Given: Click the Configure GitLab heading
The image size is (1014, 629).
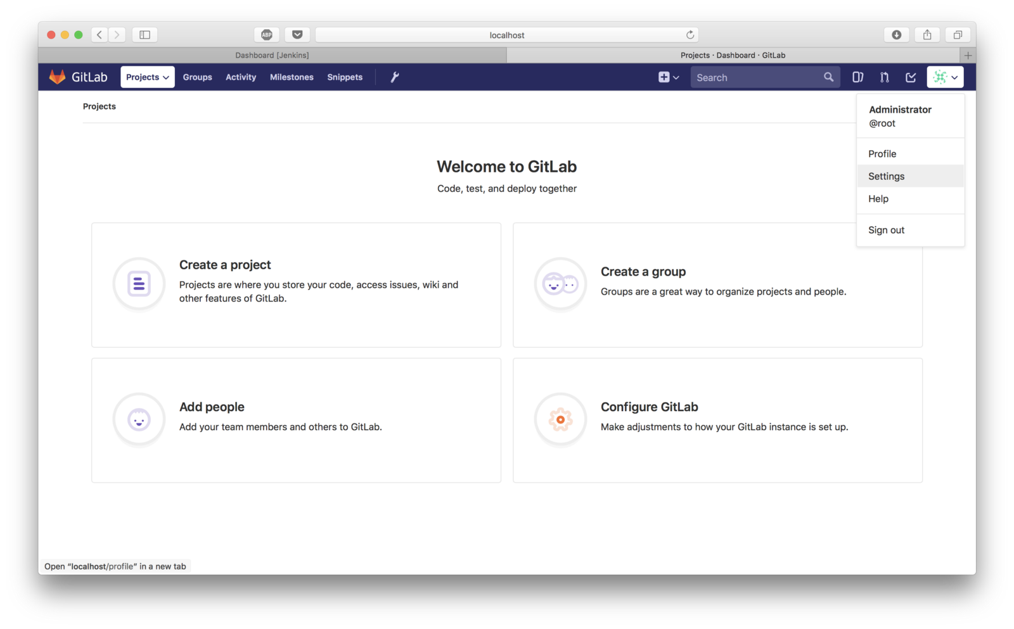Looking at the screenshot, I should point(650,407).
